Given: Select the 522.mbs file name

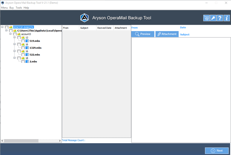Looking at the screenshot, I should tap(35, 55).
